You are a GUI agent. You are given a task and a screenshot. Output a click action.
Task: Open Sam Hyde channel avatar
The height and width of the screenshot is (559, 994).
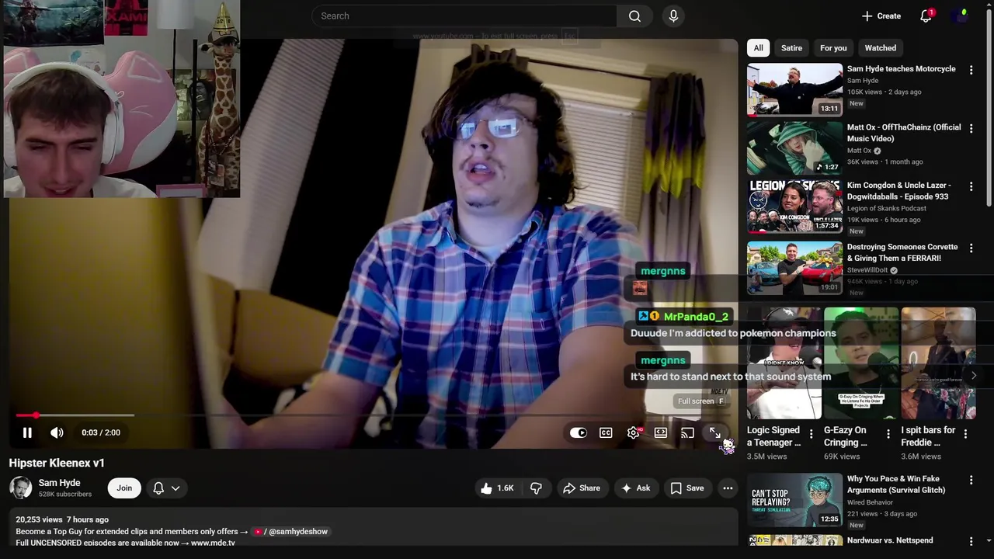point(21,488)
